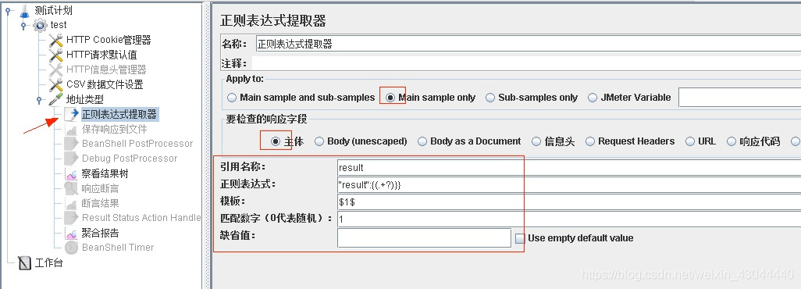Select Request Headers radio button
801x289 pixels.
click(590, 141)
